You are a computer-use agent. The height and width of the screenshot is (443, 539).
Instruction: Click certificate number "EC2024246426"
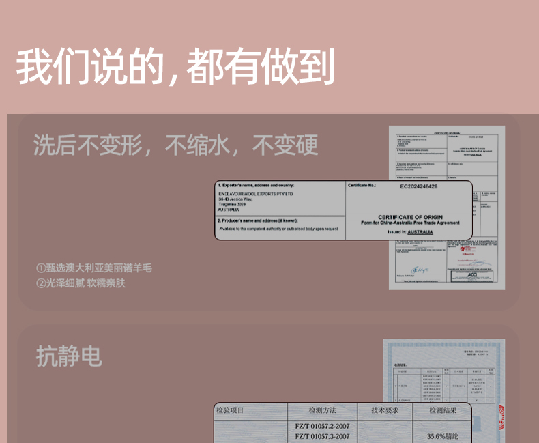tap(419, 186)
